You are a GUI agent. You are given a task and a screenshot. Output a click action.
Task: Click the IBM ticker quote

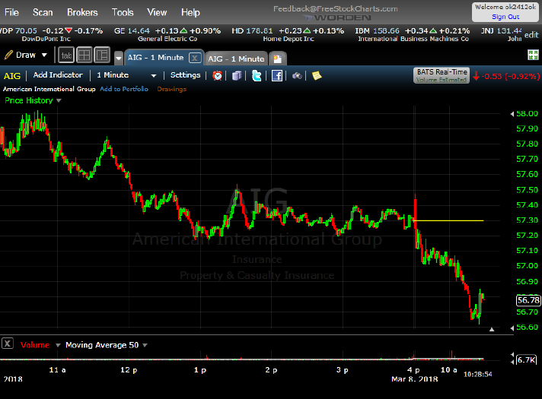click(x=413, y=34)
